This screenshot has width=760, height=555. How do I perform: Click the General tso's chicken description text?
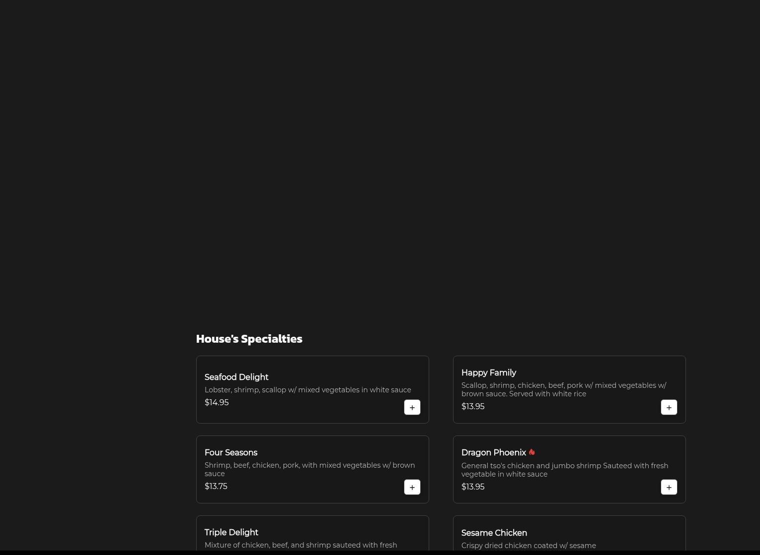[564, 470]
